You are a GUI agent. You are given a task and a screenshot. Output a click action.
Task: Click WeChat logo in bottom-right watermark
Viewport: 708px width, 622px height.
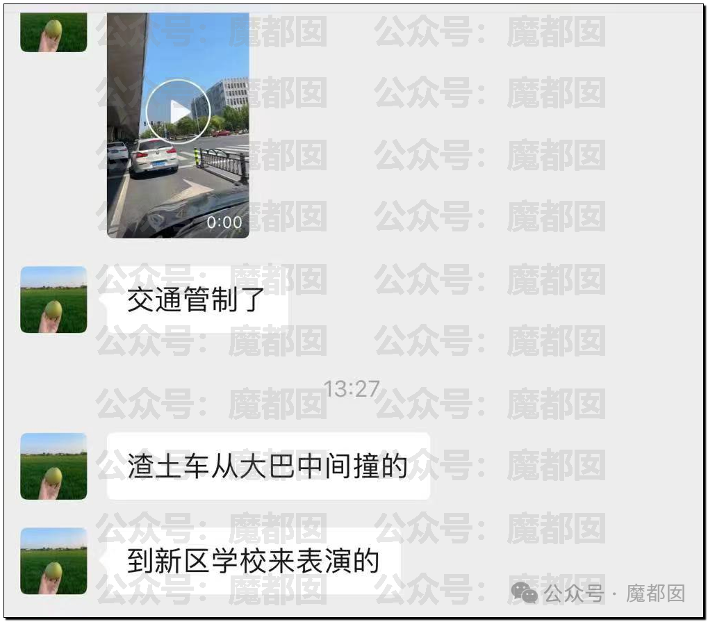[524, 593]
